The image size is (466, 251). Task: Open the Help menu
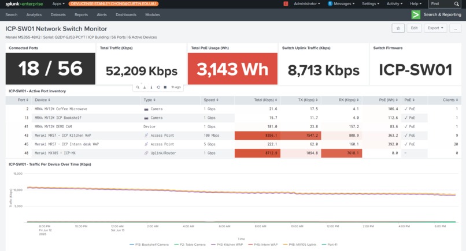pos(416,3)
